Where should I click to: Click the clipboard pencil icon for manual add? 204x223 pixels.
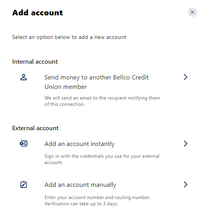pos(24,184)
